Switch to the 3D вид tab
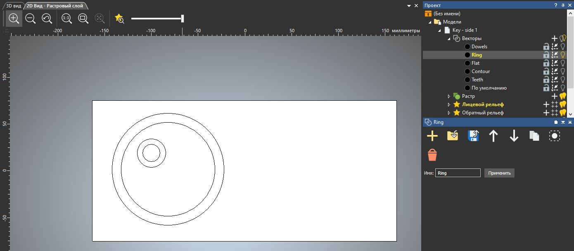 pyautogui.click(x=13, y=6)
